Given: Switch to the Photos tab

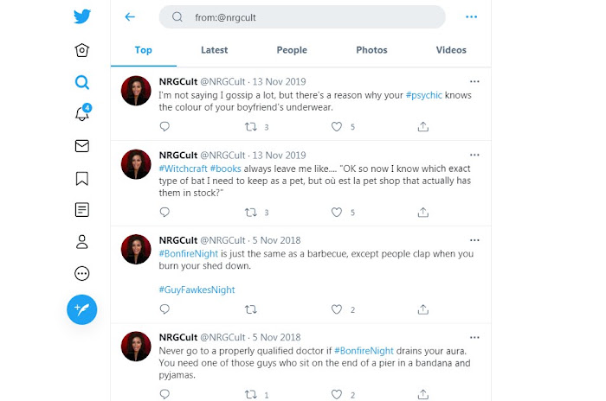Looking at the screenshot, I should (371, 50).
